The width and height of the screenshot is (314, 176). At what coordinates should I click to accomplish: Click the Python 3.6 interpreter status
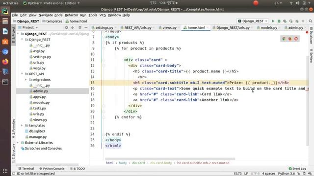click(x=287, y=174)
